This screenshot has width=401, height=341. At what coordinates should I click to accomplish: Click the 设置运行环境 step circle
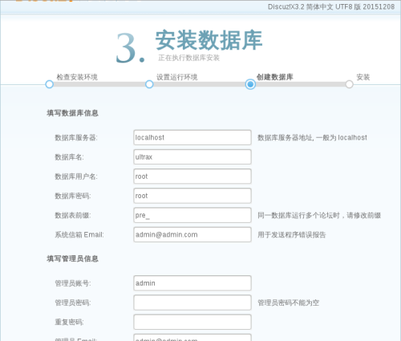(x=149, y=84)
